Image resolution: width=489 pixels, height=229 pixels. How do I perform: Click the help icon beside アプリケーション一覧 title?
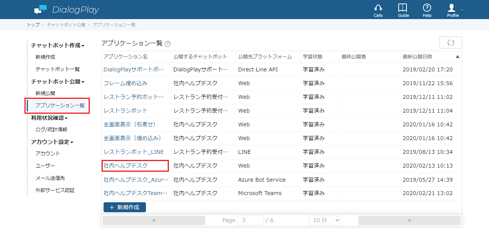point(168,44)
